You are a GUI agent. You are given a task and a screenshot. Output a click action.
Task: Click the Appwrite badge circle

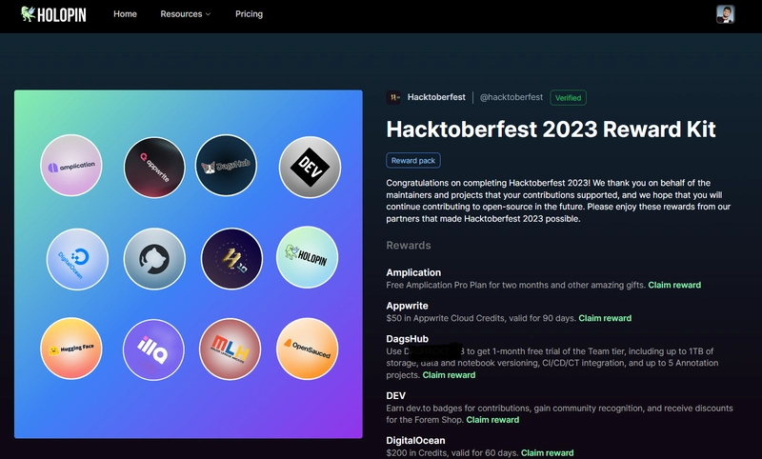tap(154, 167)
